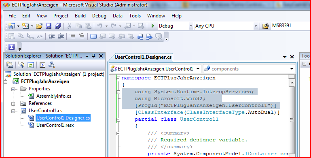This screenshot has height=158, width=311.
Task: Select AssemblyInfo.cs in Solution Explorer
Action: tap(53, 96)
